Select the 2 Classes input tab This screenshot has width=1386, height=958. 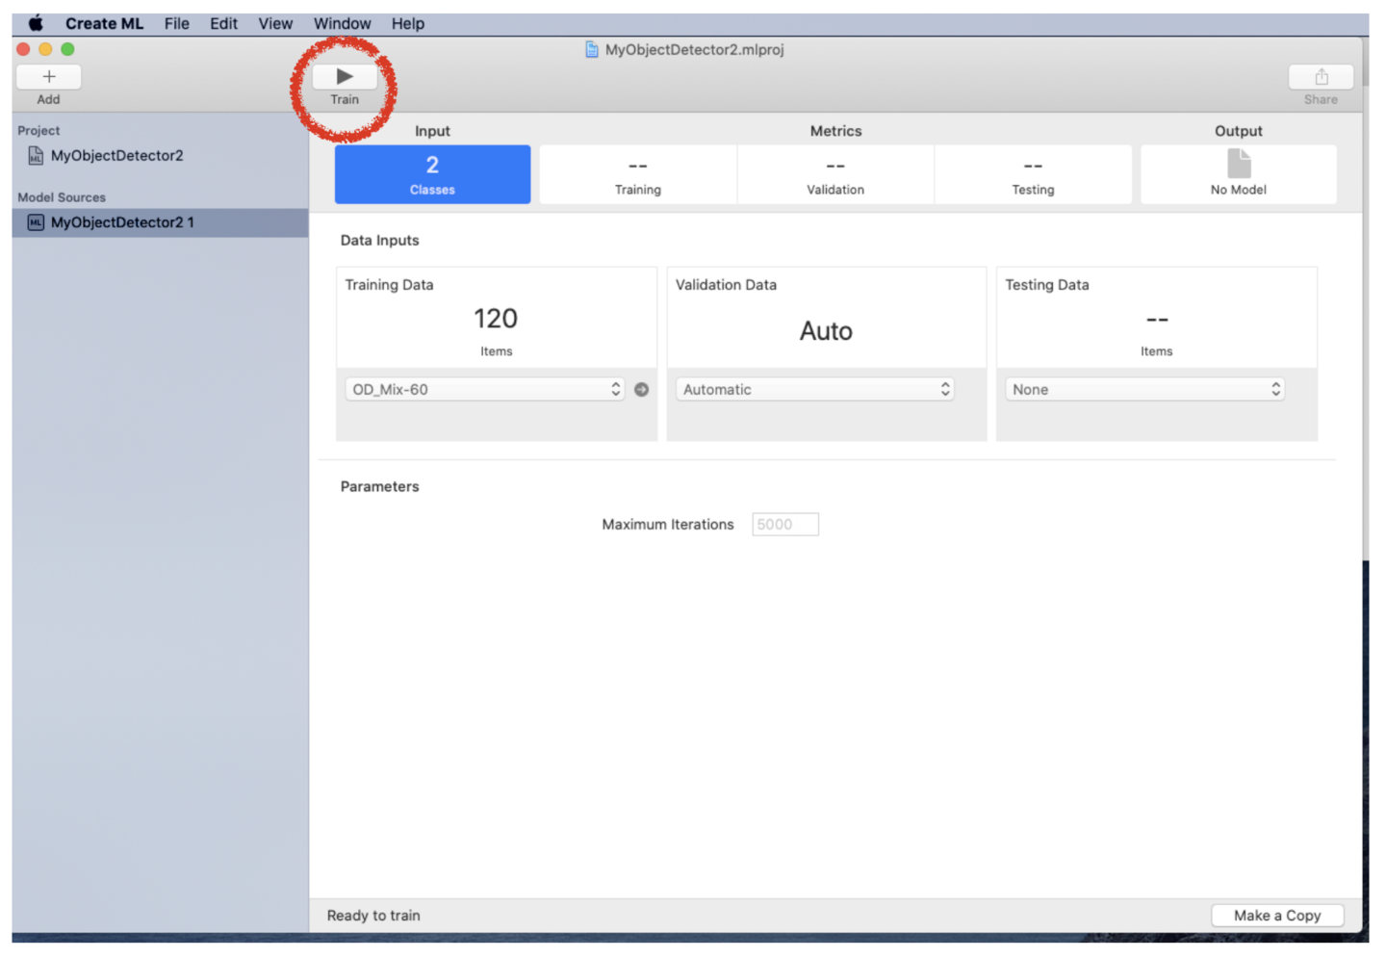point(432,174)
